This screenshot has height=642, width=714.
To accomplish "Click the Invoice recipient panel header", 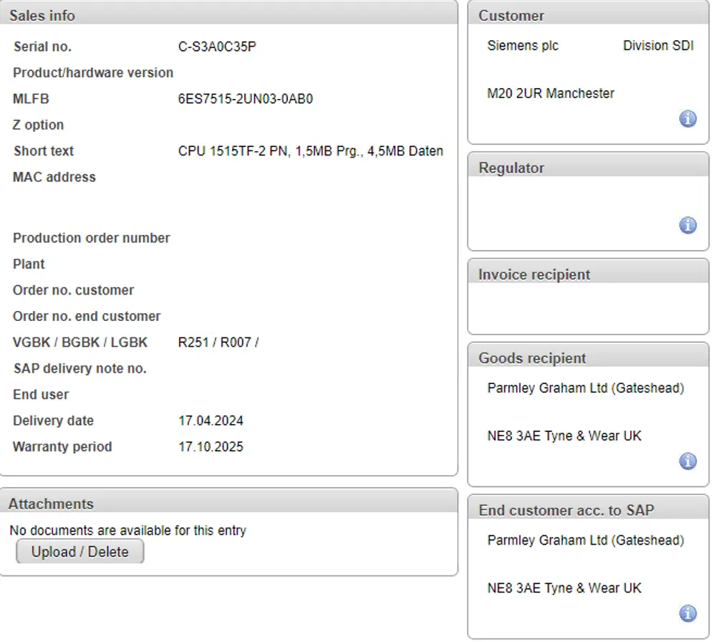I will 534,274.
